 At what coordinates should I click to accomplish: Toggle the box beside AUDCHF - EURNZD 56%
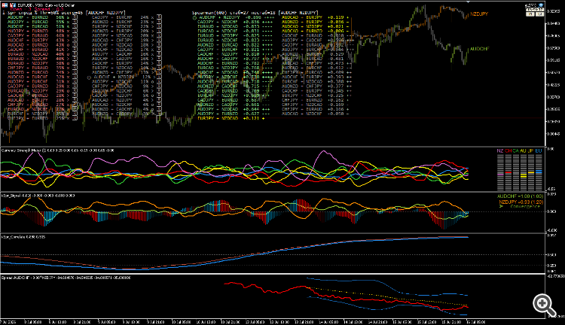pyautogui.click(x=75, y=17)
